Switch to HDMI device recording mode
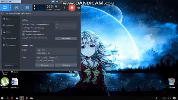178x100 pixels. point(27,7)
